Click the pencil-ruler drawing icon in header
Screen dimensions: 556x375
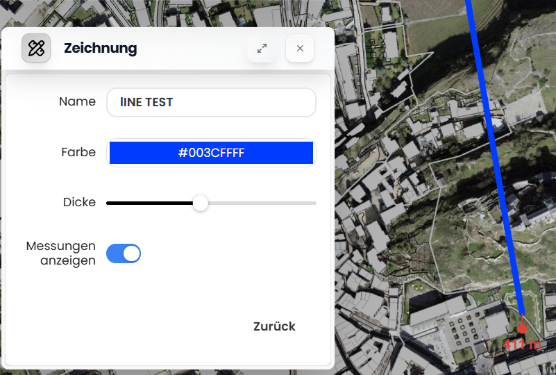coord(36,48)
